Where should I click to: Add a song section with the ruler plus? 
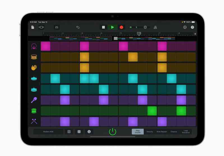pyautogui.click(x=195, y=34)
